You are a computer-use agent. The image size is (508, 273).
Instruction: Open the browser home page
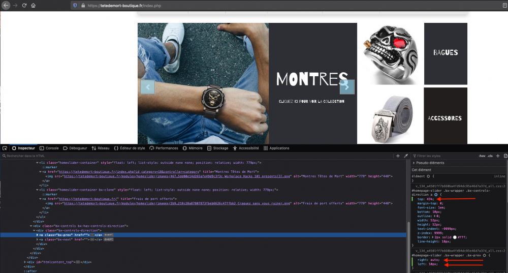(x=33, y=6)
